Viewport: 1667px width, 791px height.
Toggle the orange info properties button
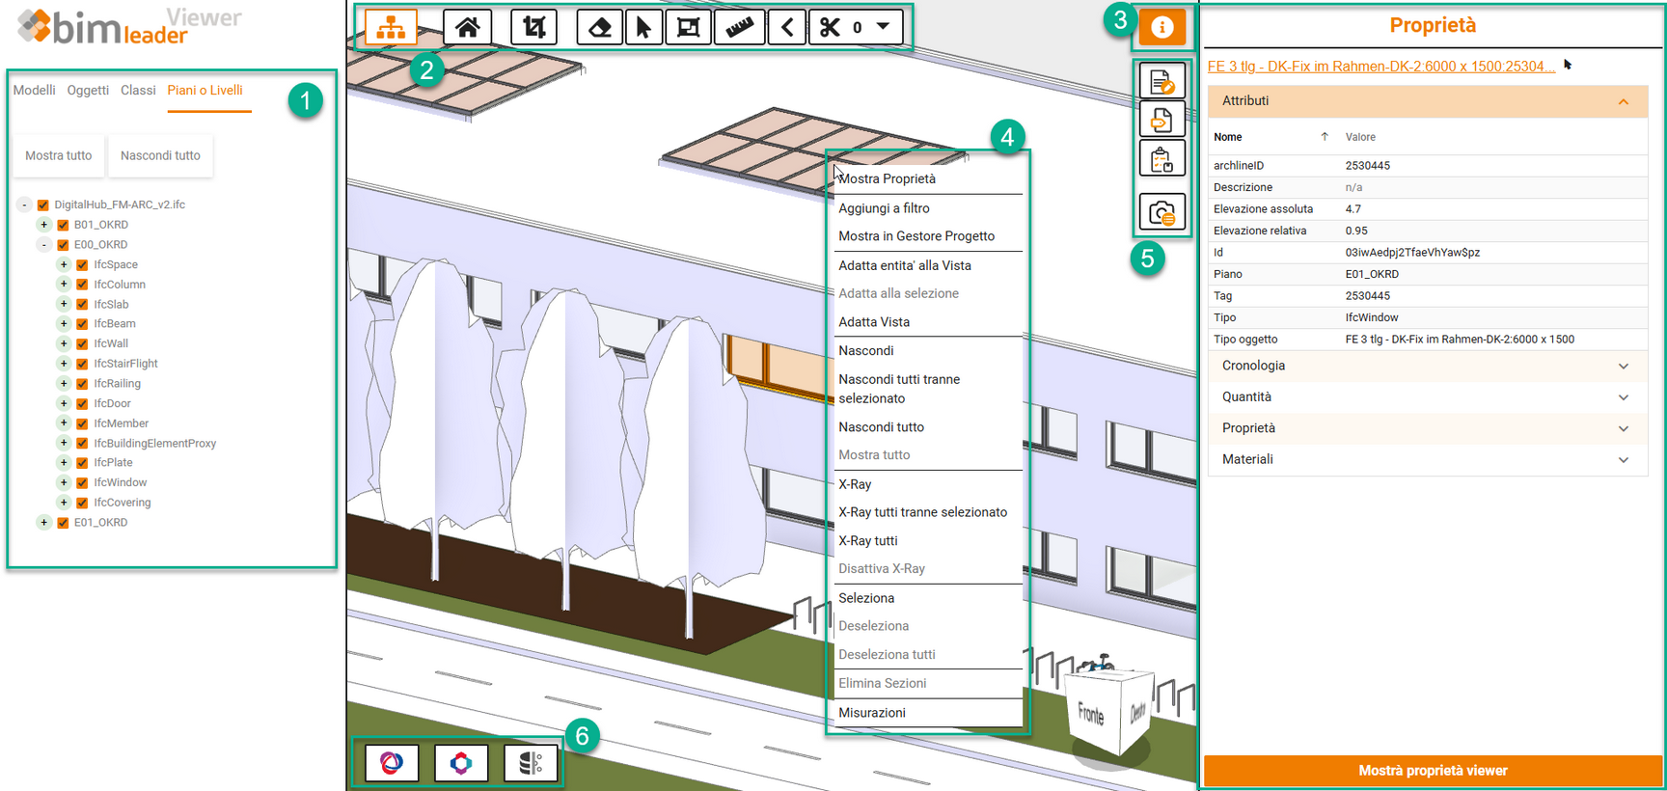coord(1161,27)
